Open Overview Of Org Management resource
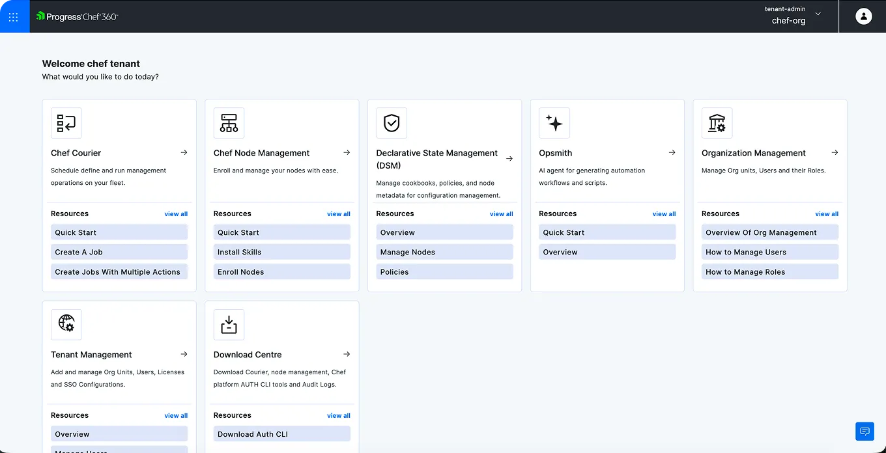 [770, 232]
